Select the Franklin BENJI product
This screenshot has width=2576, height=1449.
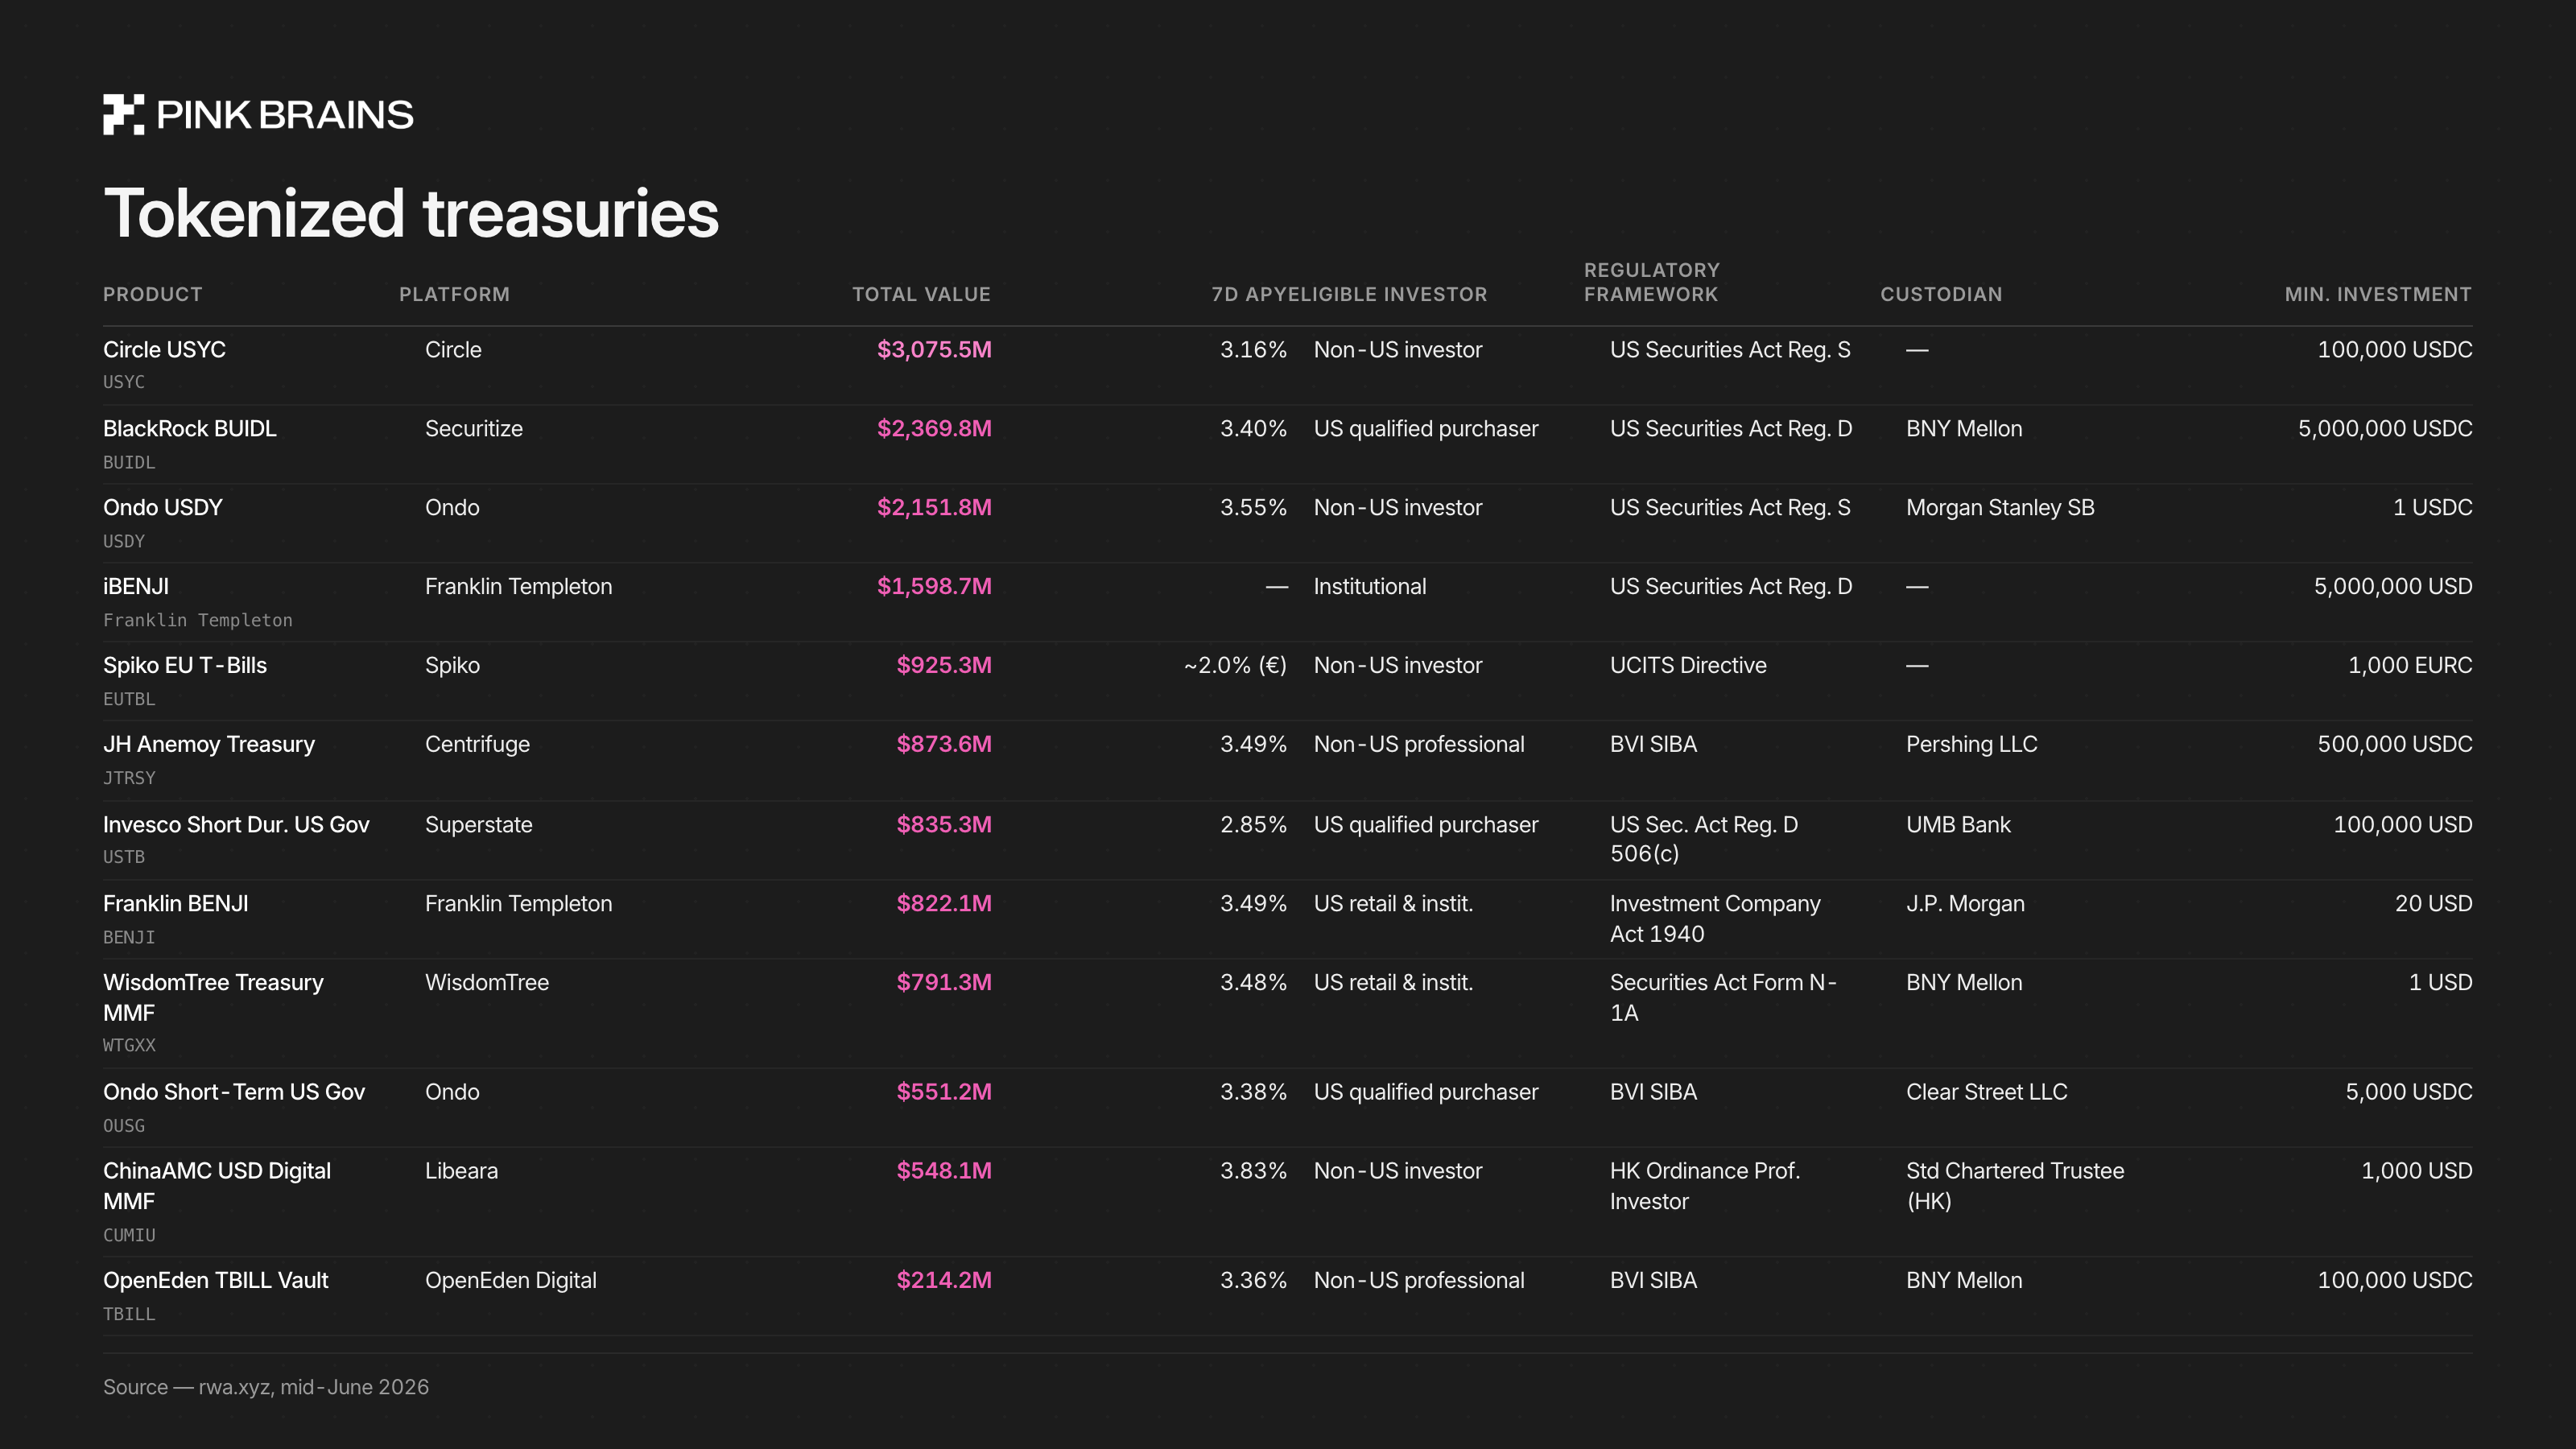tap(176, 904)
